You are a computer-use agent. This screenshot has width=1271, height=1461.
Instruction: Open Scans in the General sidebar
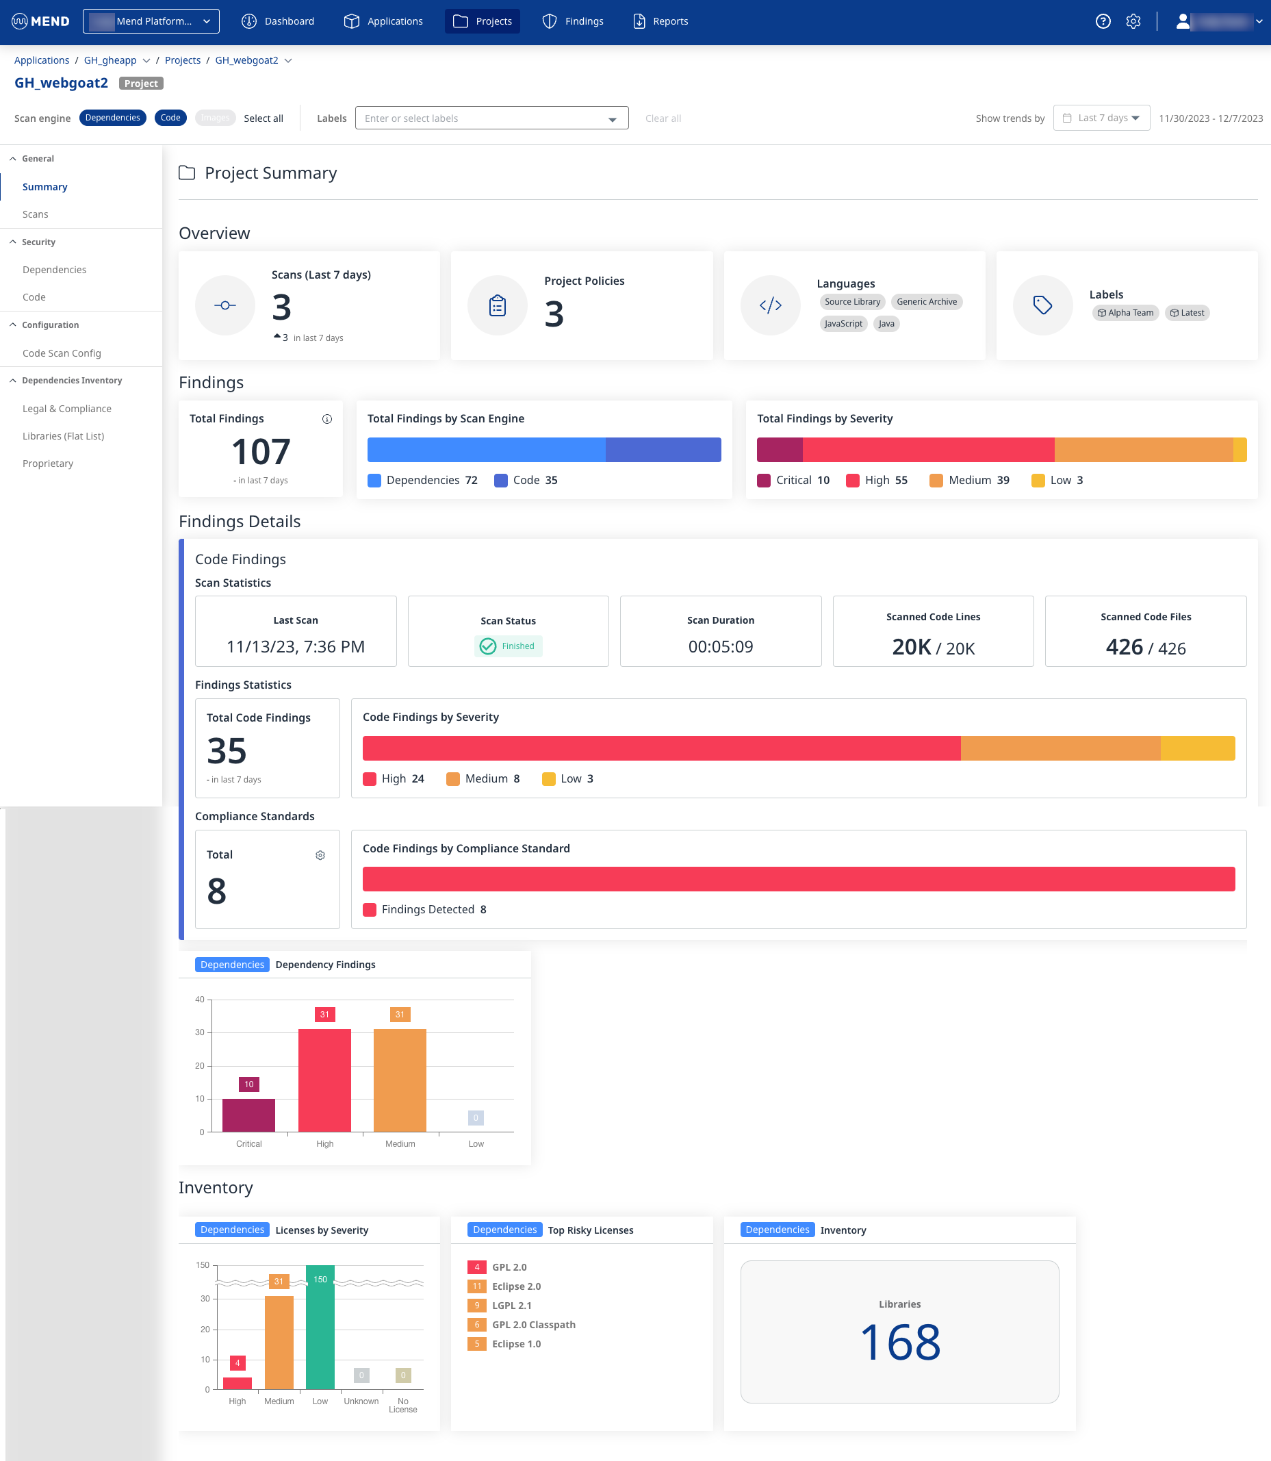(36, 214)
